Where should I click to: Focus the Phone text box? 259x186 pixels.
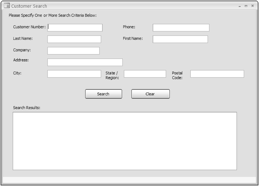(x=181, y=28)
